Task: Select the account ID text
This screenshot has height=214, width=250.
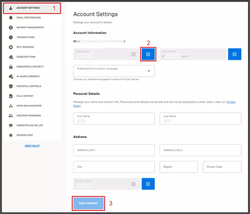Action: [99, 41]
